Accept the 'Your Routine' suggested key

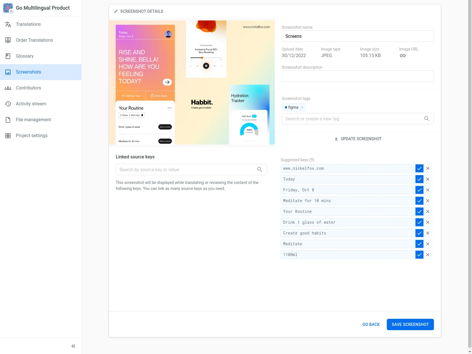419,211
